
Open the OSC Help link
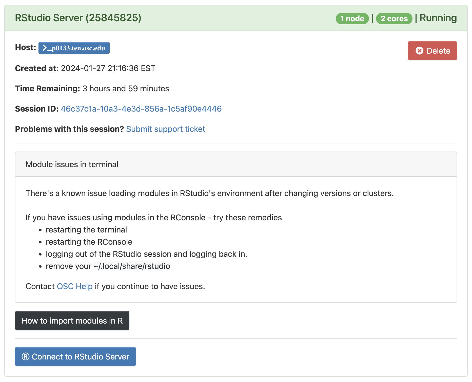coord(75,286)
